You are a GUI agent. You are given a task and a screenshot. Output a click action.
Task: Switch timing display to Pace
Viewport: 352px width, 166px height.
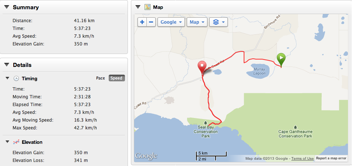pyautogui.click(x=100, y=78)
